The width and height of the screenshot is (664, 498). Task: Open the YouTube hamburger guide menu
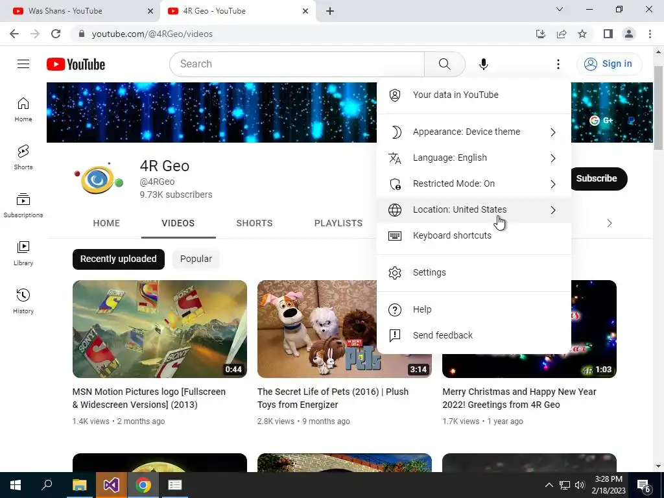(x=23, y=64)
